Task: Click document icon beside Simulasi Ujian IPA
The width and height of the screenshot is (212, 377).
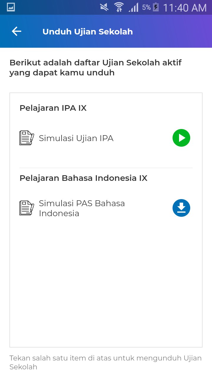Action: (x=26, y=138)
